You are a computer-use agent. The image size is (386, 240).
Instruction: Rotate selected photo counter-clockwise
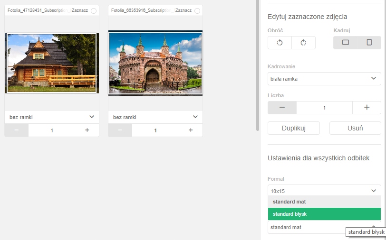click(280, 43)
